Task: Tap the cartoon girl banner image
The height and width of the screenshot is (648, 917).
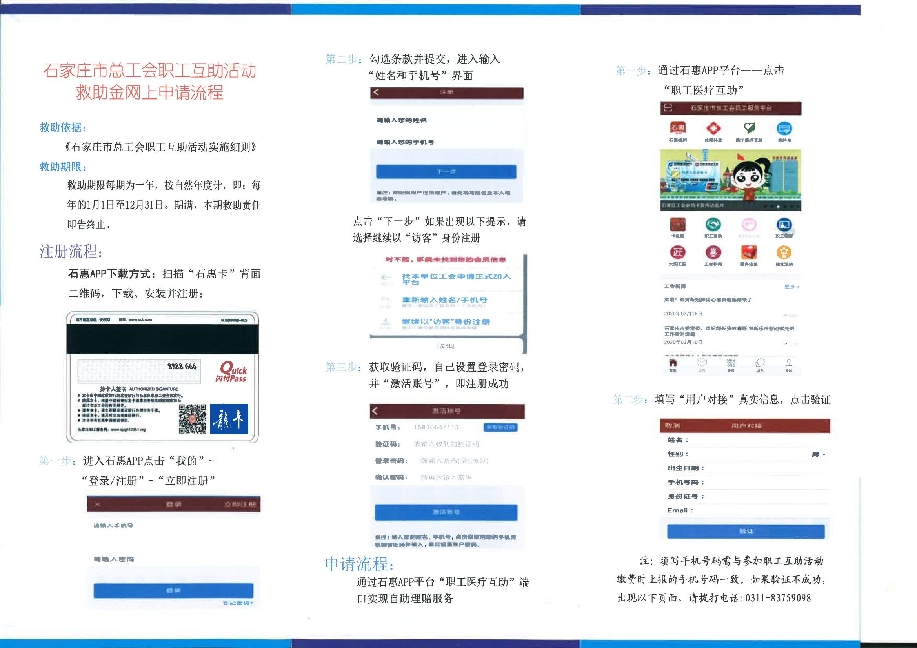Action: (x=730, y=180)
